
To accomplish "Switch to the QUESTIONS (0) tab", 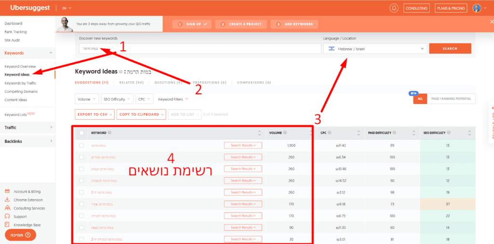I will [168, 83].
